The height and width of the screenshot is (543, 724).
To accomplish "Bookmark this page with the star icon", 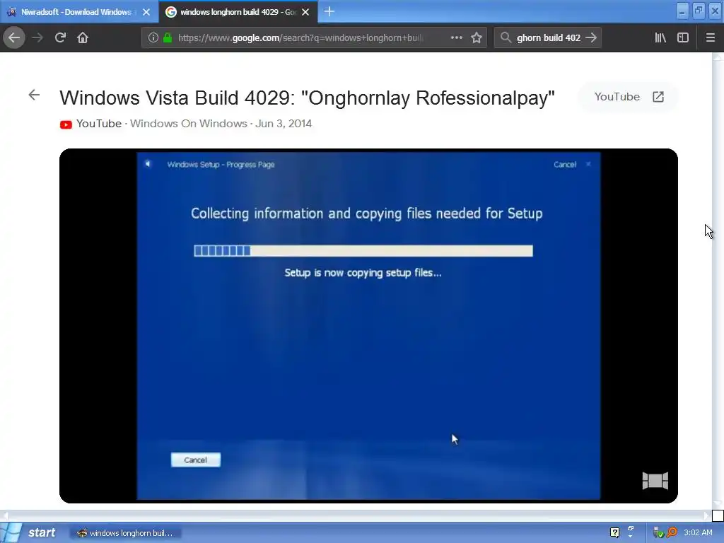I will 477,38.
